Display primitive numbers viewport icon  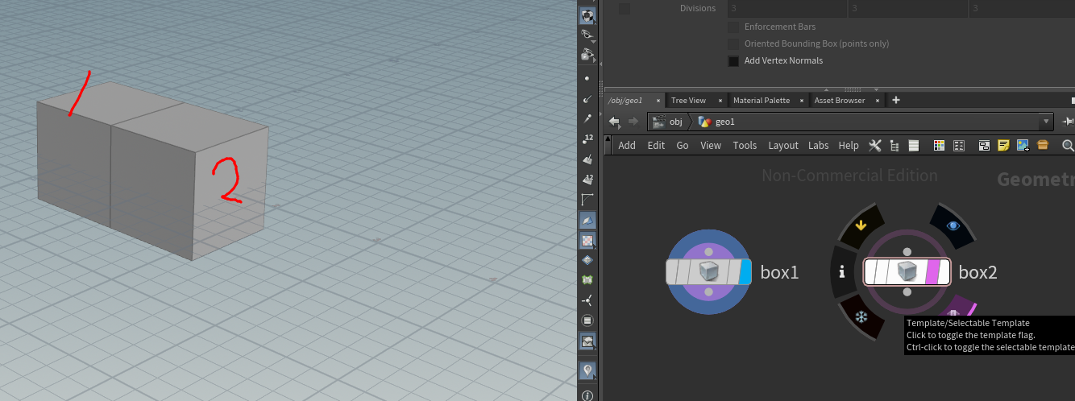click(587, 178)
